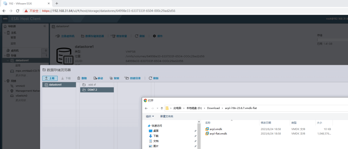Click 更多存储 link
Screen dimensions: 348x149
click(x=21, y=75)
